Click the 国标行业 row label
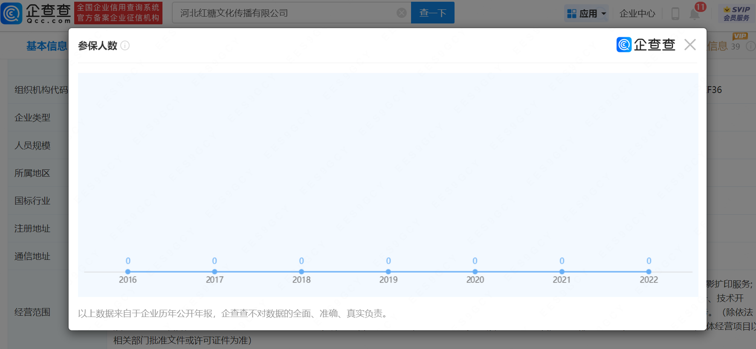756x349 pixels. pos(32,201)
